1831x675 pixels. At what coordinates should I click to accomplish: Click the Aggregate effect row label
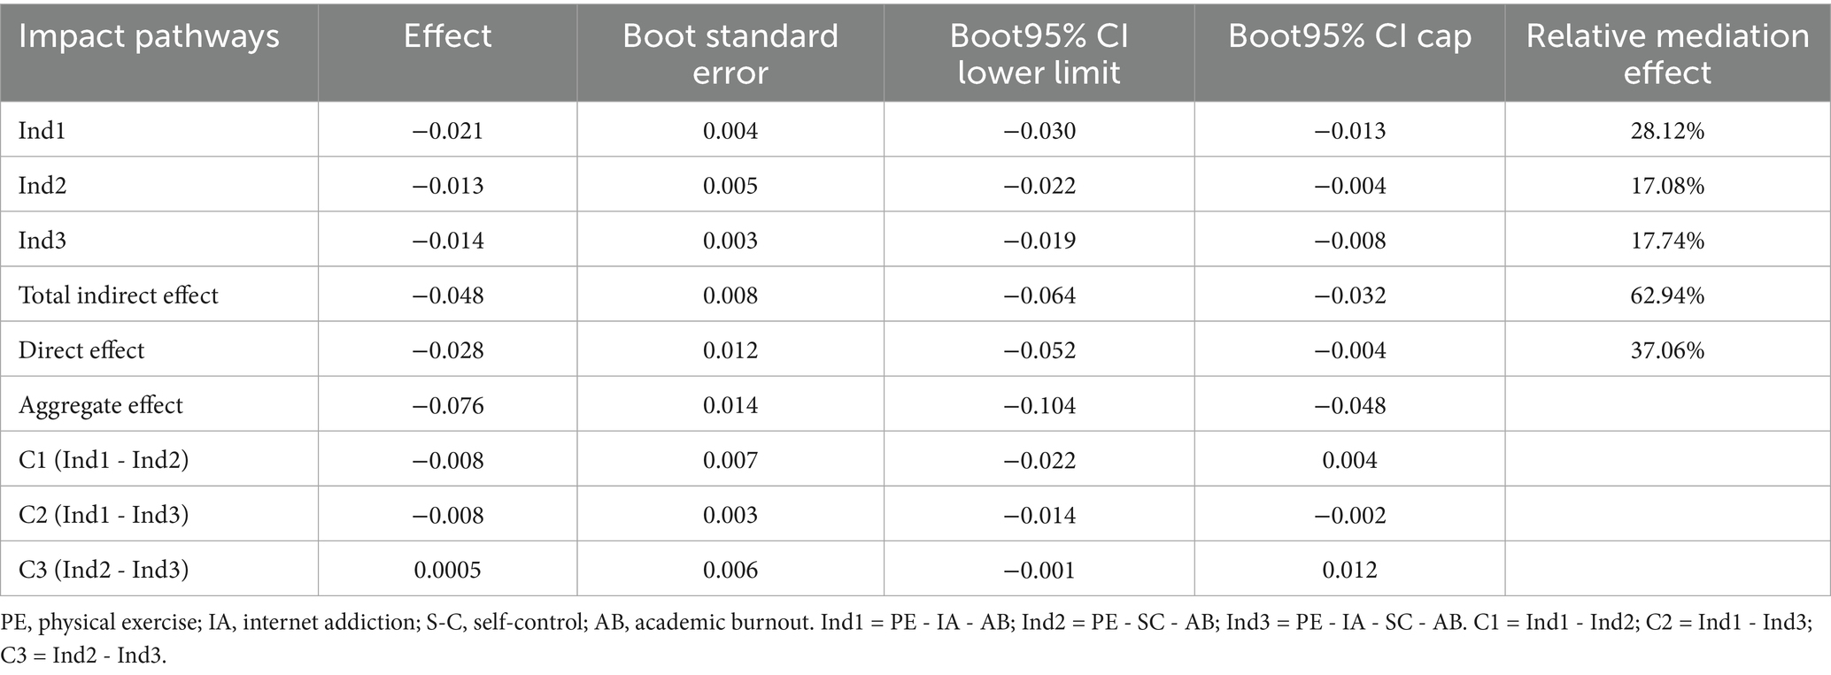tap(100, 405)
